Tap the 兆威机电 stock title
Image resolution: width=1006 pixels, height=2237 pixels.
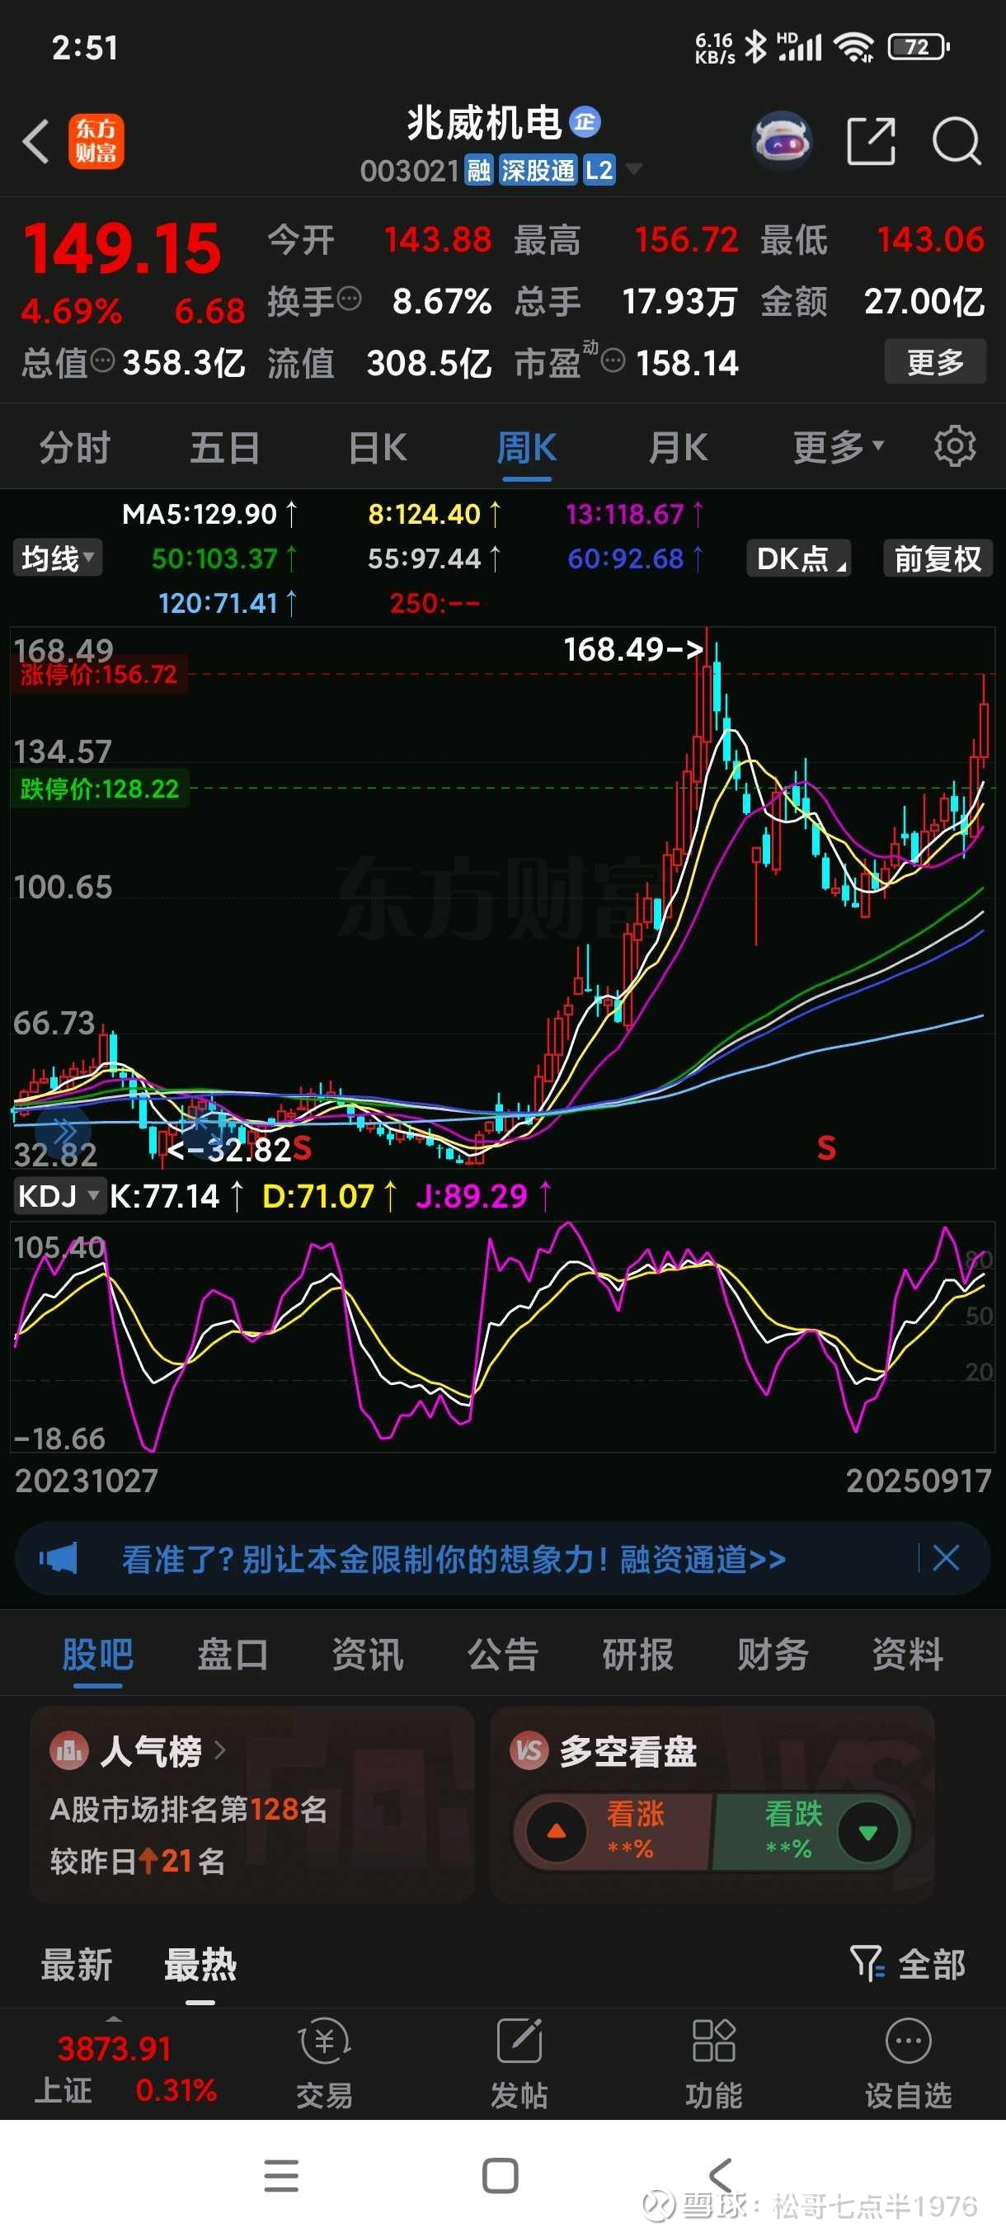click(484, 122)
